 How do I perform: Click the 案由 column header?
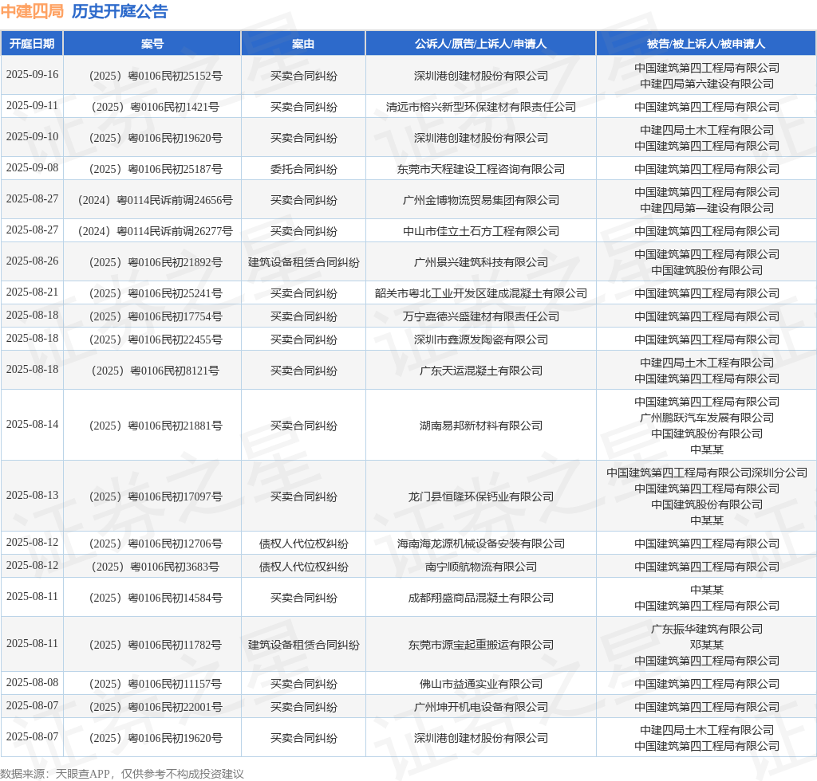coord(303,44)
